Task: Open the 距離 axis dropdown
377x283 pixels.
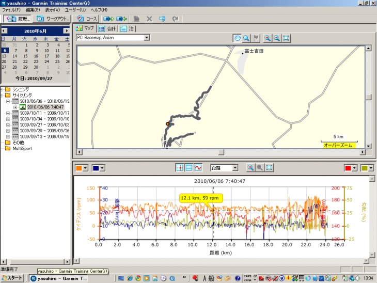Action: [x=235, y=168]
